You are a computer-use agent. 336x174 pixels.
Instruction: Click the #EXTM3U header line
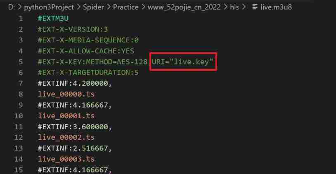(53, 19)
